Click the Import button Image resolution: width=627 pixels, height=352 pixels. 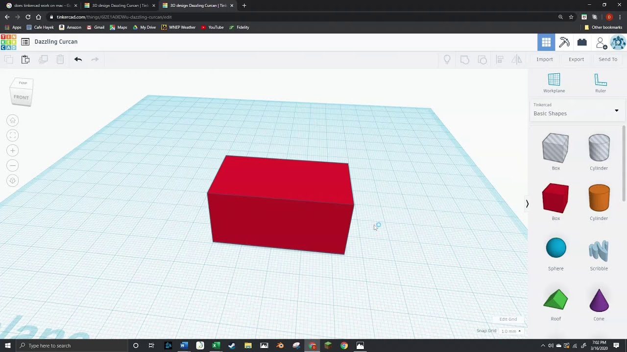[545, 59]
